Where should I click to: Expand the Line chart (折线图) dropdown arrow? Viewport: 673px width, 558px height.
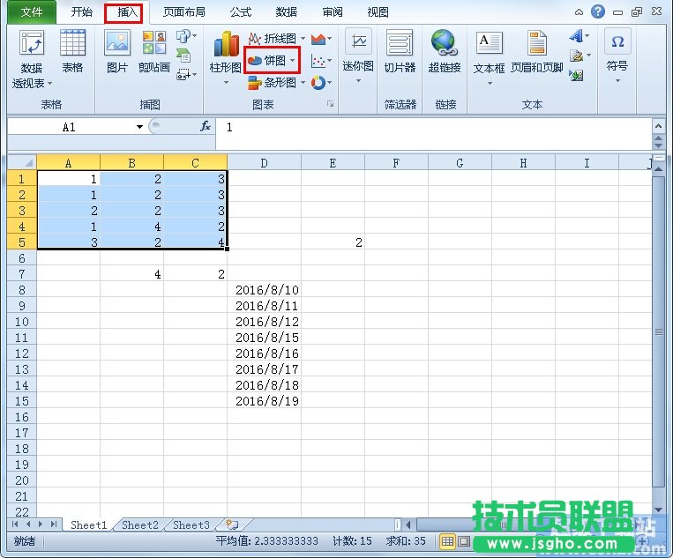pyautogui.click(x=303, y=39)
